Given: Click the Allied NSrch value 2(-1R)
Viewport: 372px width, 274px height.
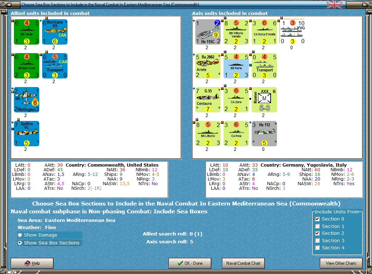Looking at the screenshot, I should tap(94, 188).
